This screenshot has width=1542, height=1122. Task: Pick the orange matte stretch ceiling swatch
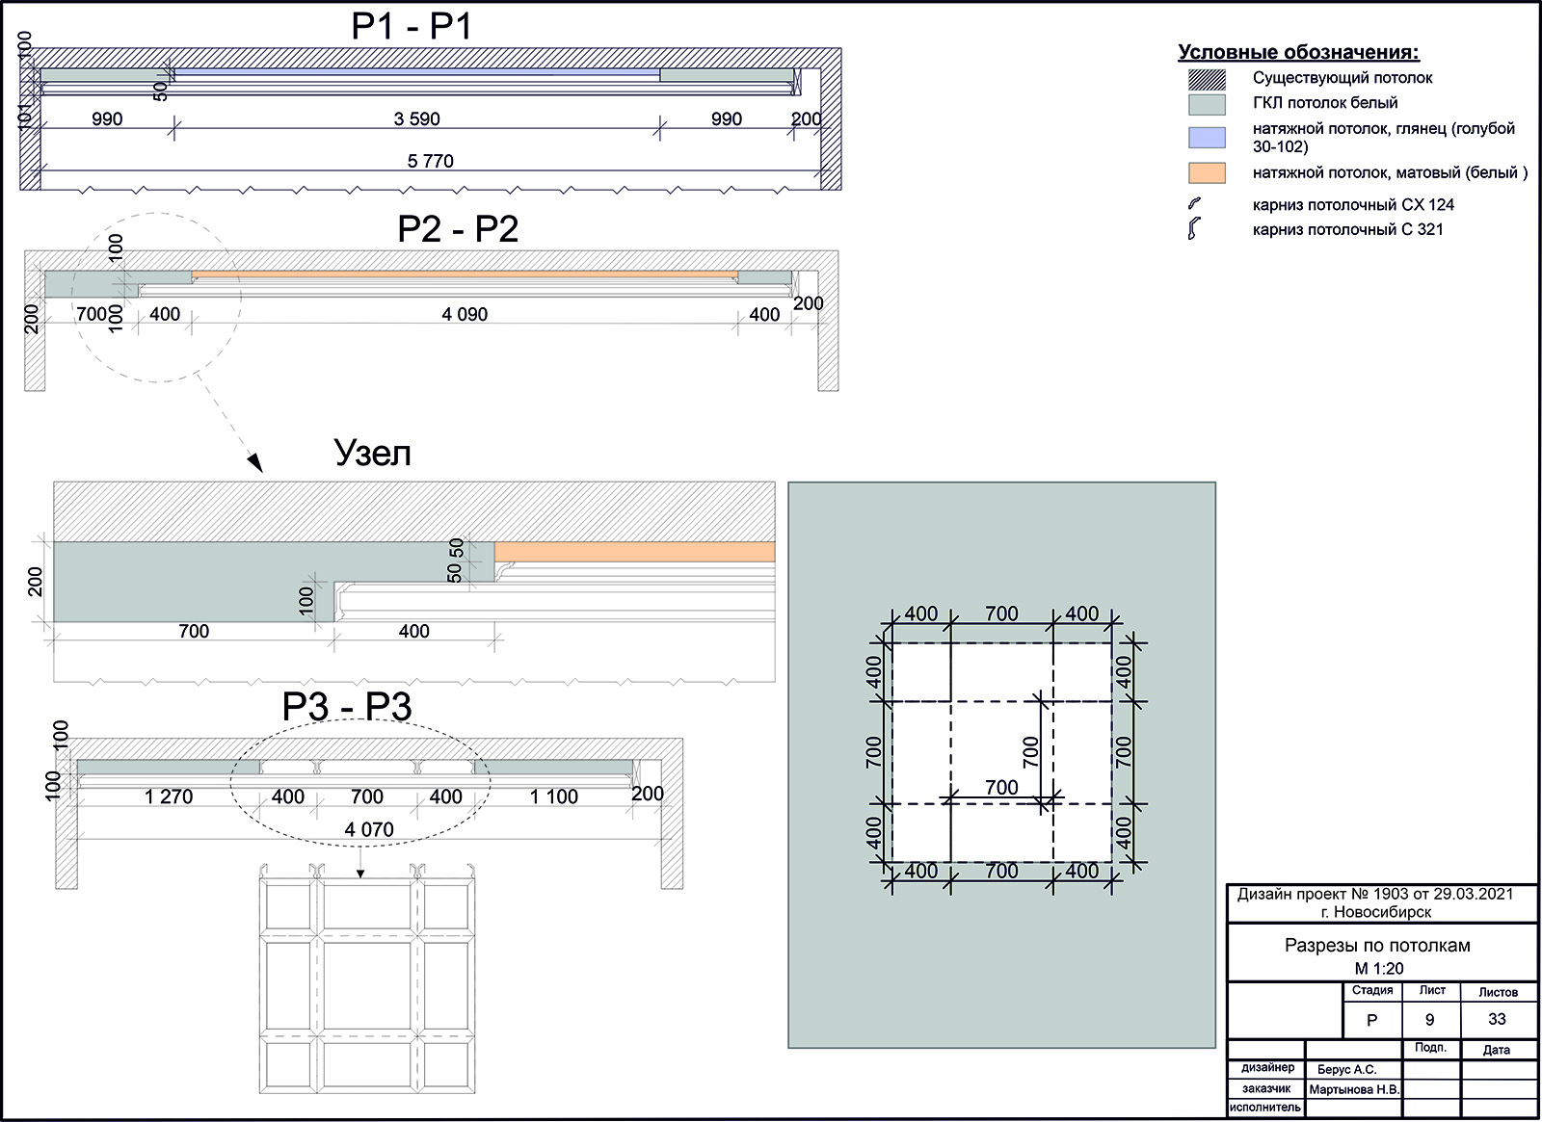point(1208,173)
